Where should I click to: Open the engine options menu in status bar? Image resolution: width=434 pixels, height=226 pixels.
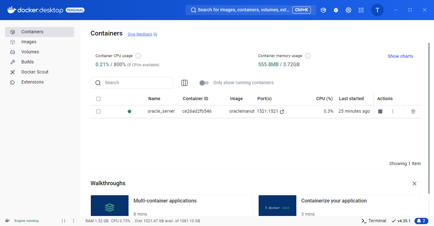pos(74,221)
